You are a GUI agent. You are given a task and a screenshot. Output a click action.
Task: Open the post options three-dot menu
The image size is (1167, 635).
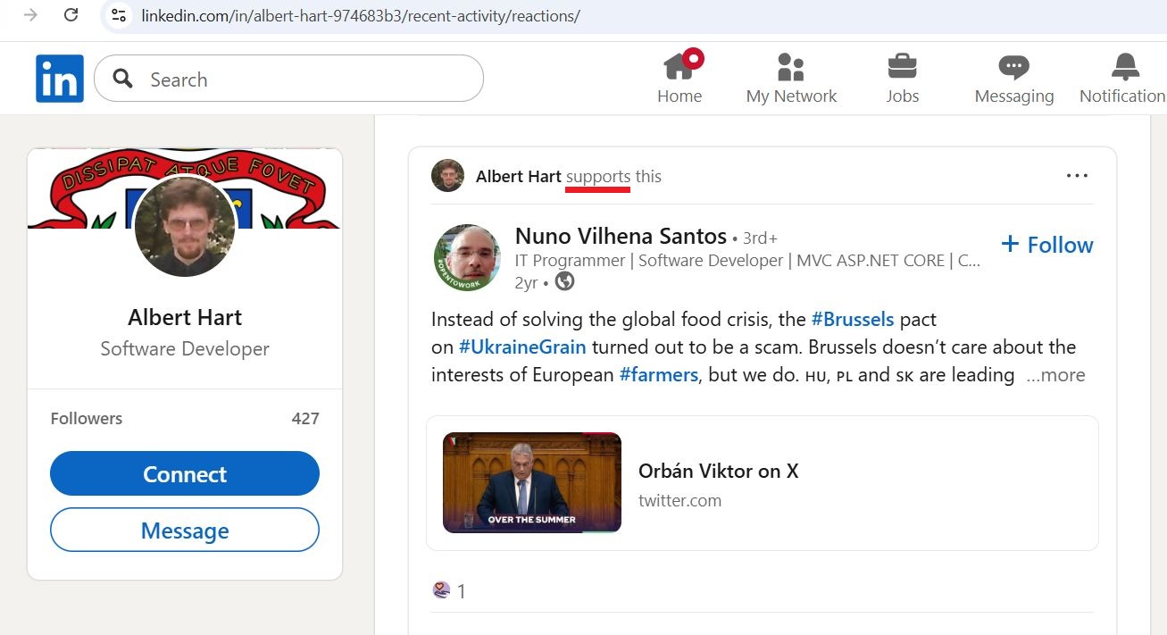click(x=1077, y=176)
